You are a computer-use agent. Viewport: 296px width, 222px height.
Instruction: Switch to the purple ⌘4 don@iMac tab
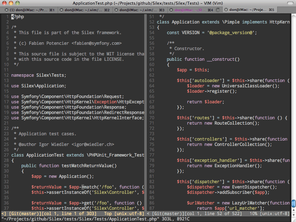194,10
